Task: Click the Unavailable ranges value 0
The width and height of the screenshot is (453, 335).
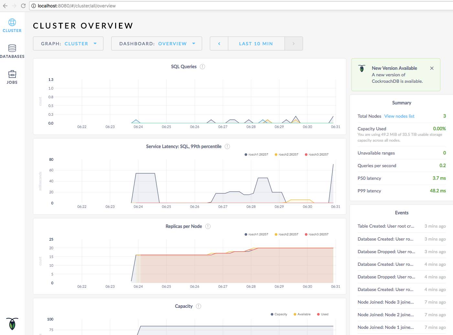Action: click(445, 153)
